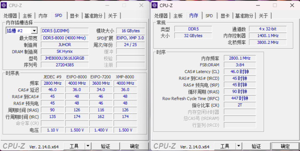Switch to the 处理器 tab in the left window

tap(10, 16)
